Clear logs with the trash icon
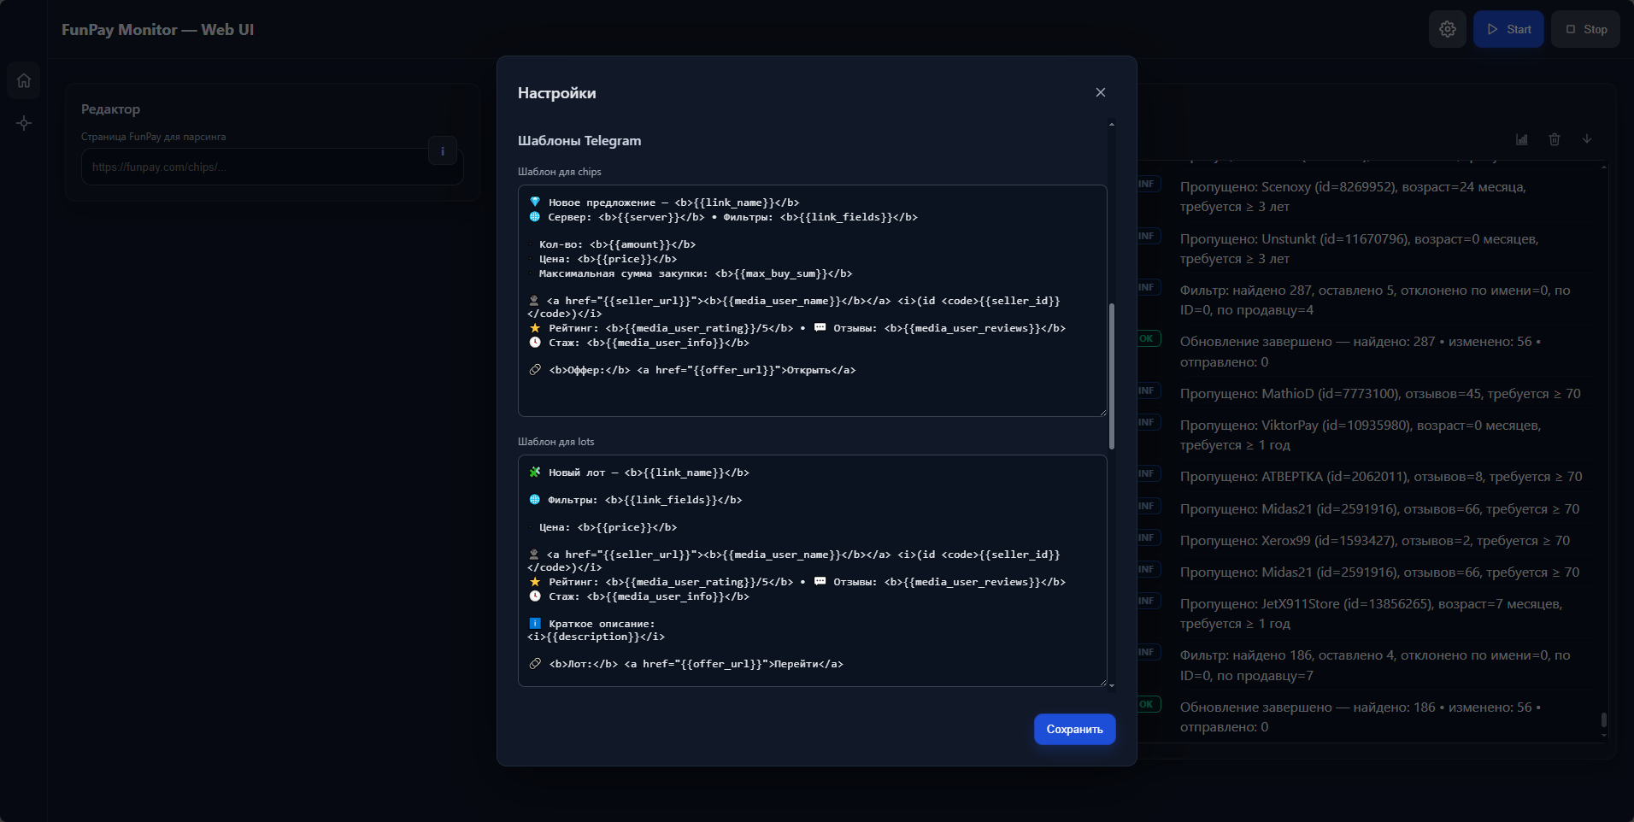Viewport: 1634px width, 822px height. click(1555, 139)
